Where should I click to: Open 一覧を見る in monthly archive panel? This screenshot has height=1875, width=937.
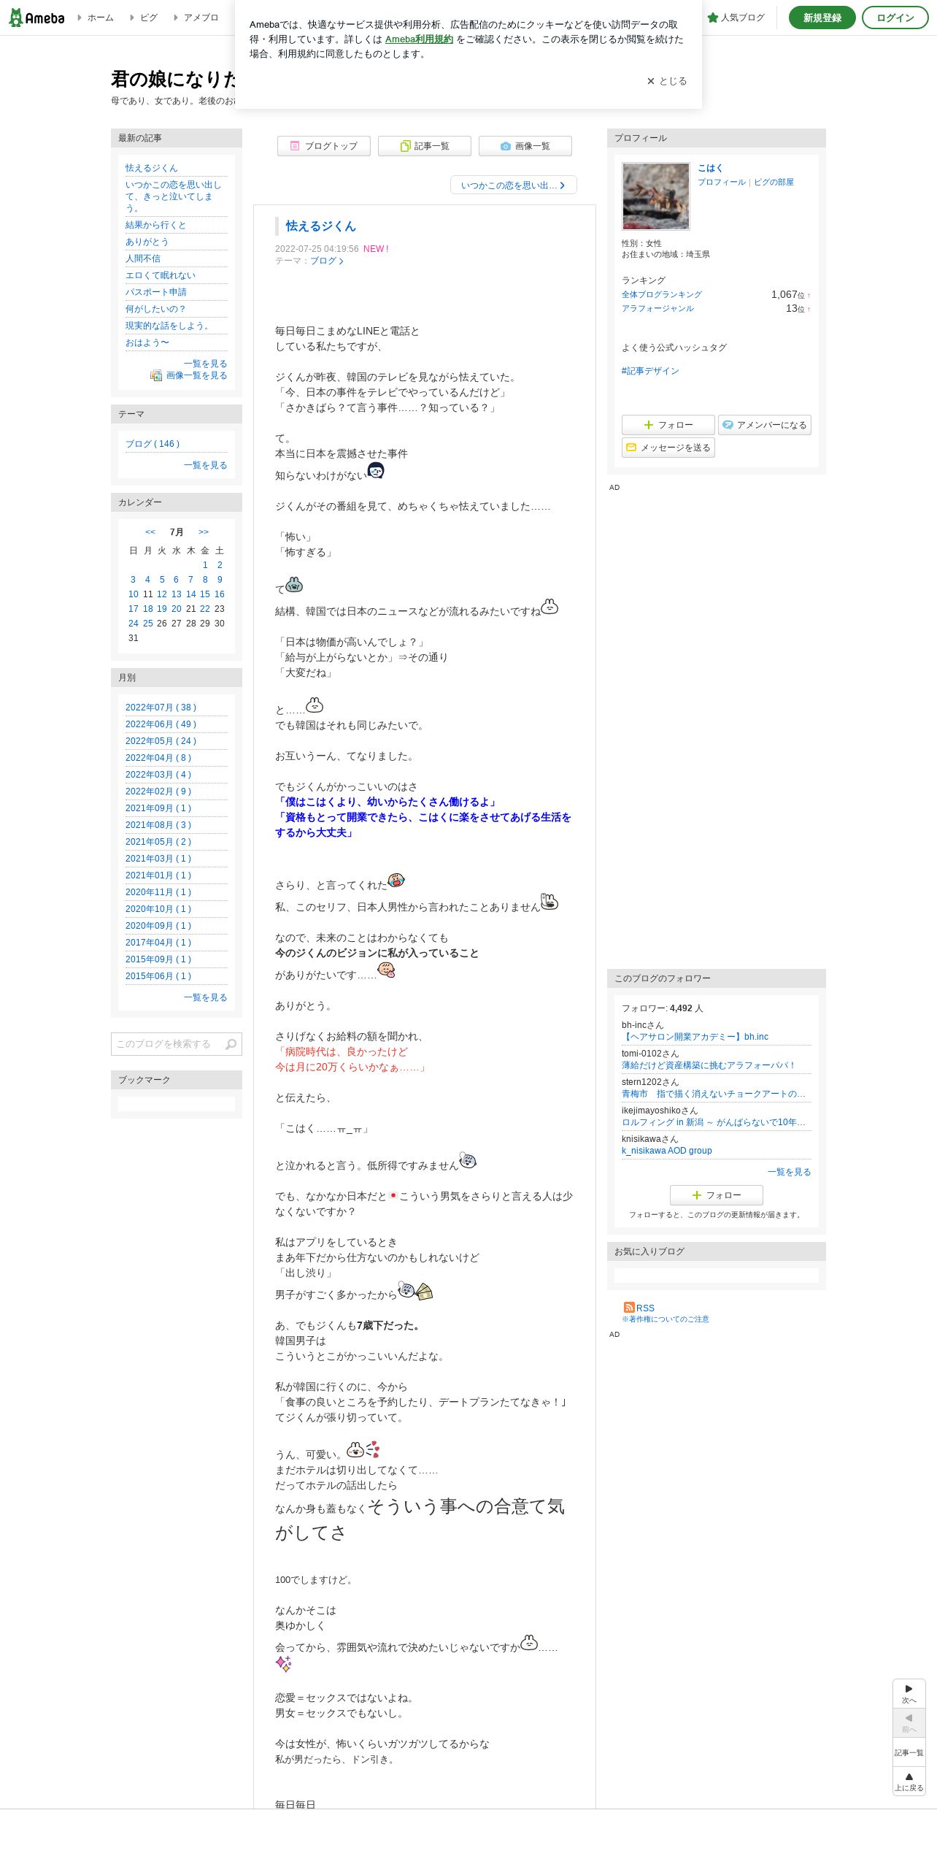point(205,997)
